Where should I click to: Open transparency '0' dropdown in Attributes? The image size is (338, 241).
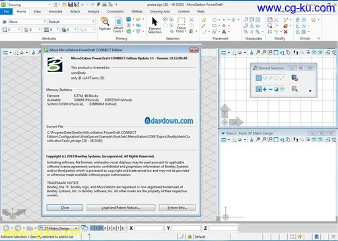69,30
